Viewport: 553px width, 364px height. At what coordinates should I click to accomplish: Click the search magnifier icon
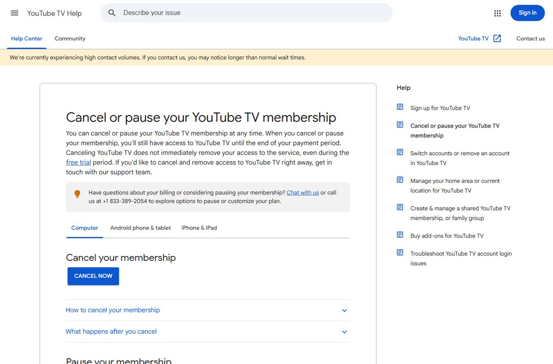(112, 13)
